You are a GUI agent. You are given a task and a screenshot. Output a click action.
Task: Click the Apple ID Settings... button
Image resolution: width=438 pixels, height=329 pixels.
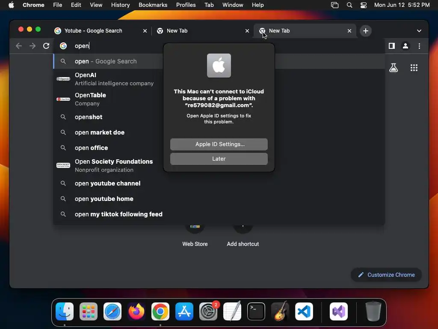point(219,144)
